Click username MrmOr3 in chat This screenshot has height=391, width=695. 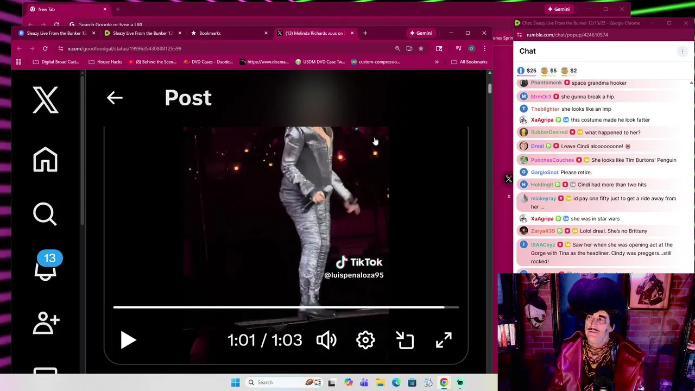click(540, 97)
